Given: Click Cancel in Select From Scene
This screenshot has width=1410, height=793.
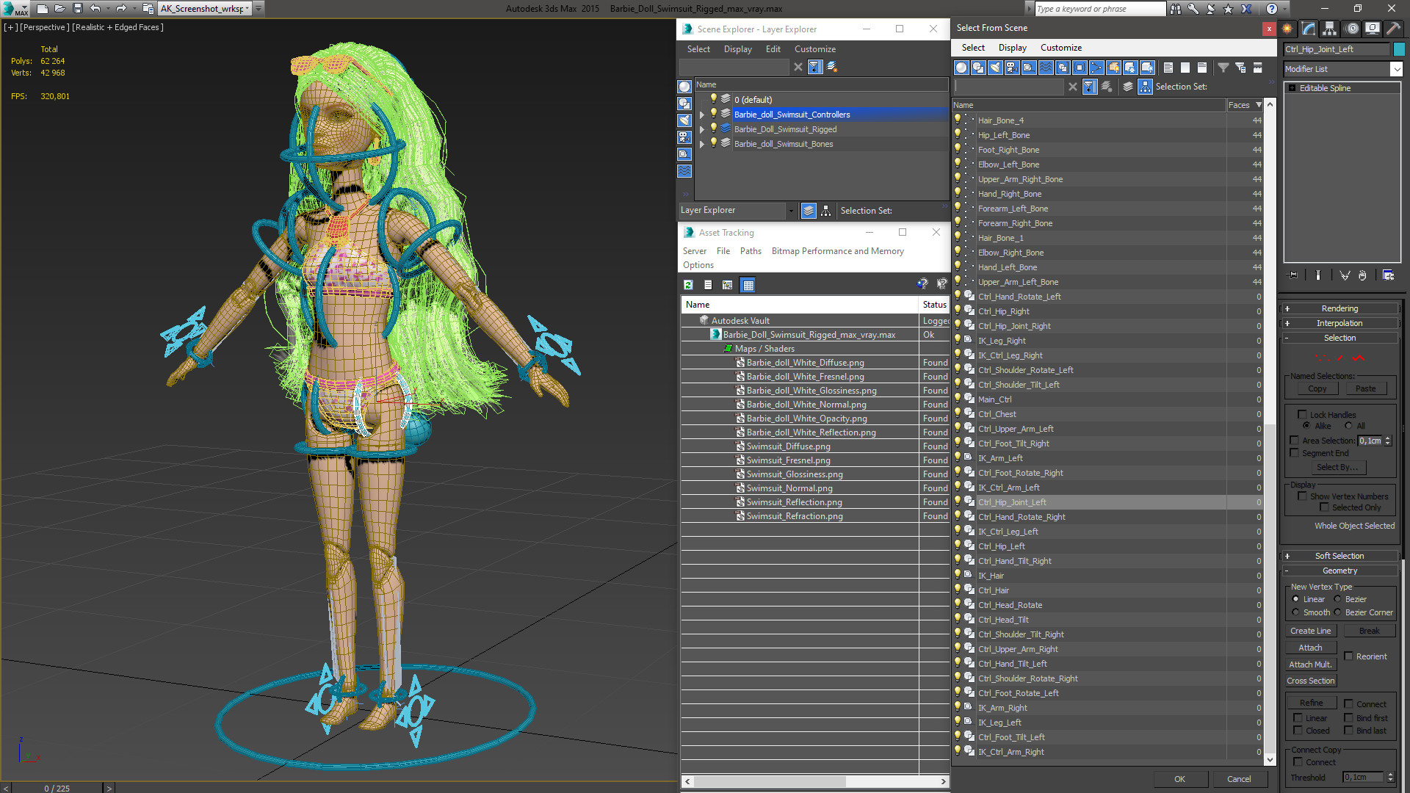Looking at the screenshot, I should point(1239,779).
